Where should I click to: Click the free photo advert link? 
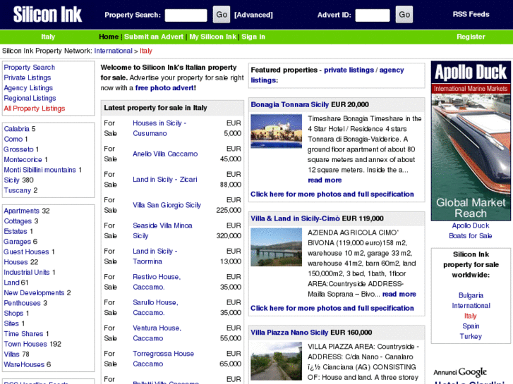166,88
